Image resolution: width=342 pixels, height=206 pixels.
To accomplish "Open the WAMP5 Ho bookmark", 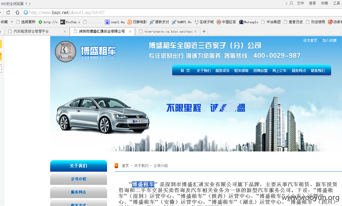I will pyautogui.click(x=182, y=22).
